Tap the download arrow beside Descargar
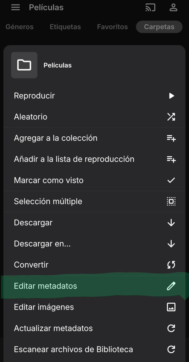The height and width of the screenshot is (362, 189). (171, 222)
